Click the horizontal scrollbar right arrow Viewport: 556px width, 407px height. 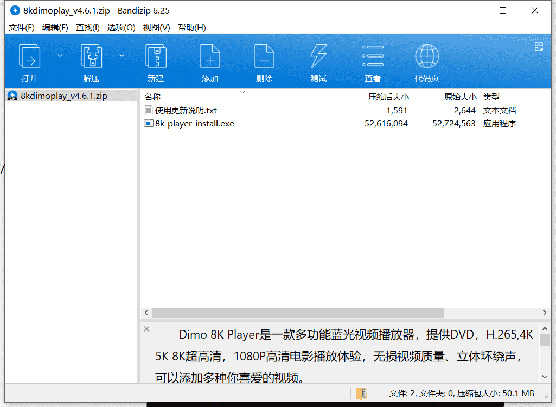[545, 313]
